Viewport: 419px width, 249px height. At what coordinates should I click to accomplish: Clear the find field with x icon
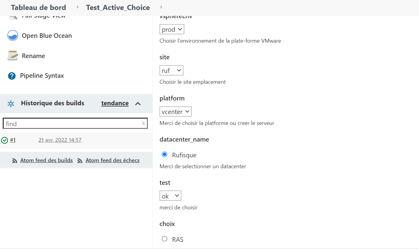(143, 123)
